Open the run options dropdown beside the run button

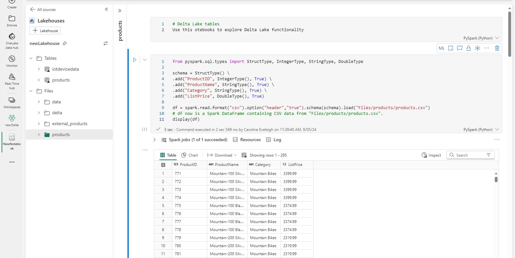tap(145, 60)
